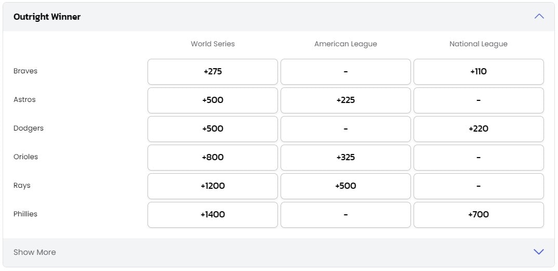Image resolution: width=558 pixels, height=271 pixels.
Task: Pick Astros World Series +500 odds
Action: coord(213,100)
